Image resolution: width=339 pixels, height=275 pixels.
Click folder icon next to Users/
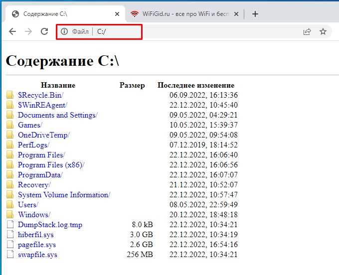10,204
